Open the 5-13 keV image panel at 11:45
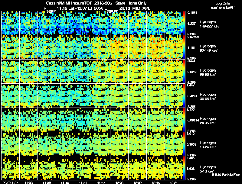The height and width of the screenshot is (184, 242). [65, 168]
